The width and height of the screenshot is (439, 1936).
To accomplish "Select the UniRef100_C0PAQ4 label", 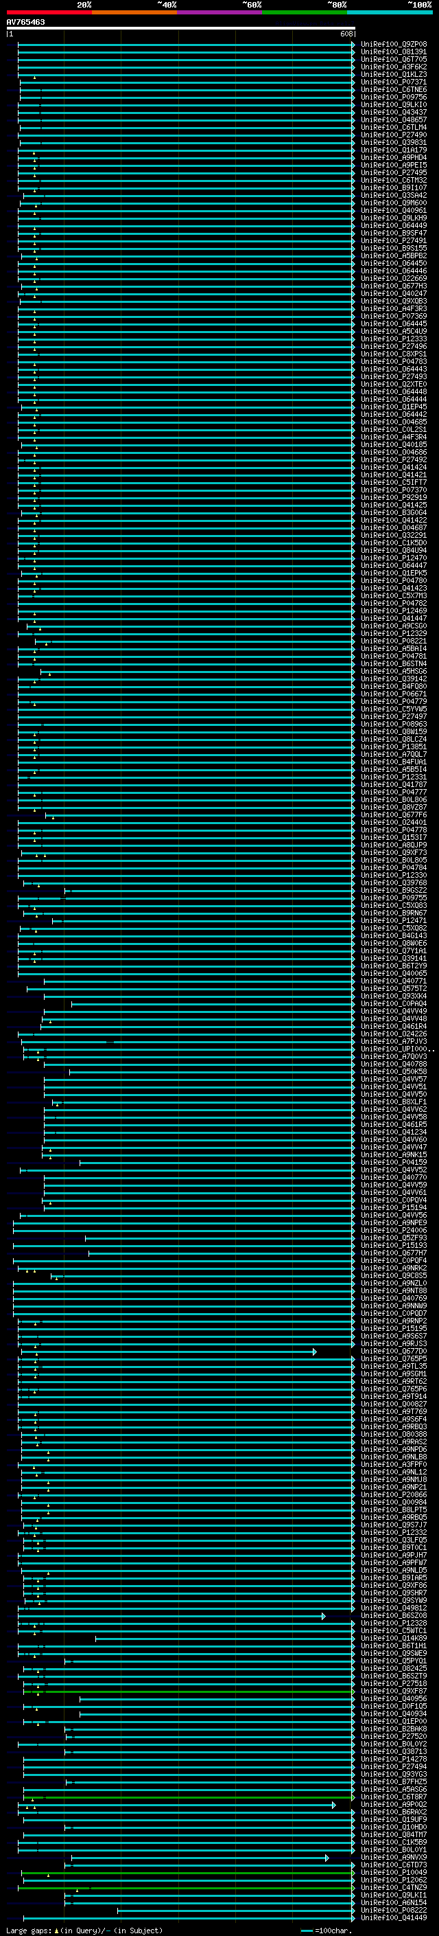I will click(393, 1003).
